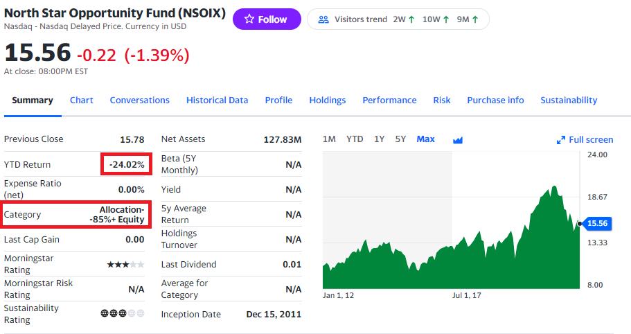631x334 pixels.
Task: Click the current price 15.56
Action: point(37,53)
